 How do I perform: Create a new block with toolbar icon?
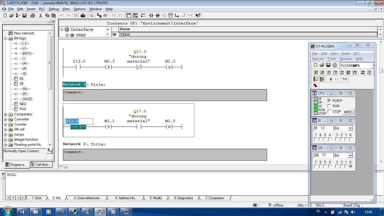click(5, 15)
